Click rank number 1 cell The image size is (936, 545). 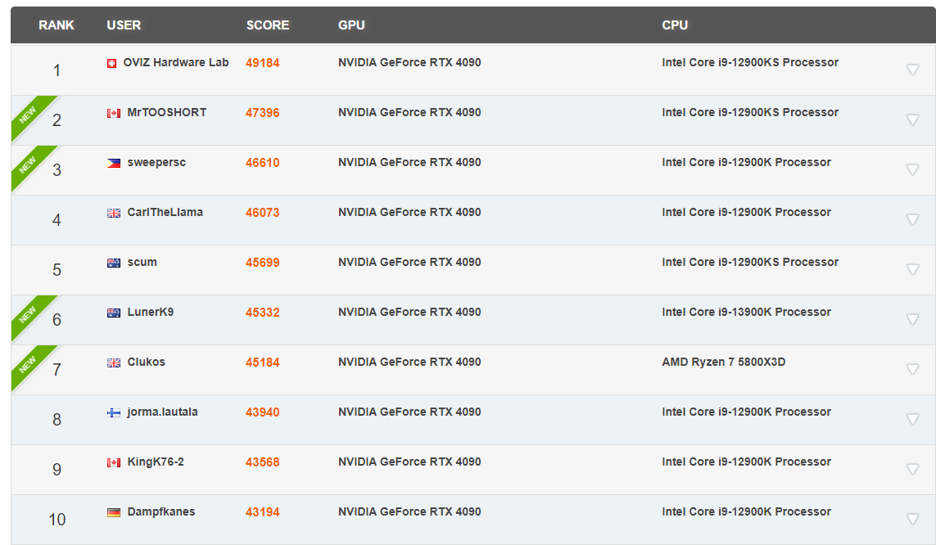(x=57, y=70)
